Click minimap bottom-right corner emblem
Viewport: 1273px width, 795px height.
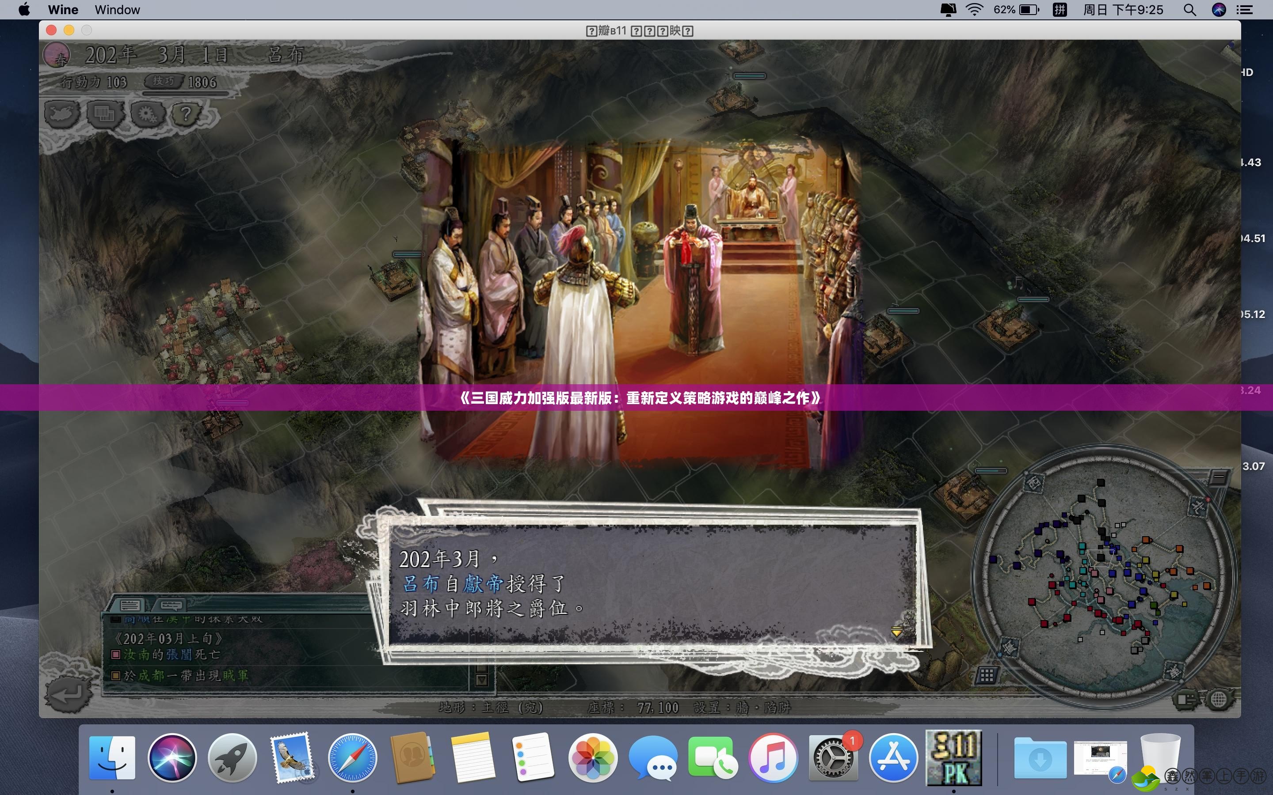pyautogui.click(x=1174, y=671)
